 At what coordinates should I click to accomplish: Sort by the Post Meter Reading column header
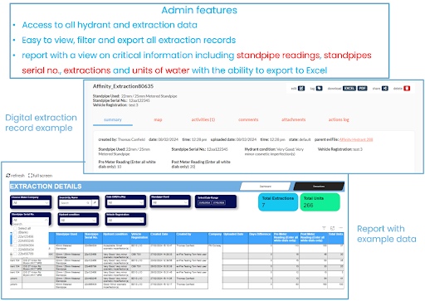tap(314, 238)
